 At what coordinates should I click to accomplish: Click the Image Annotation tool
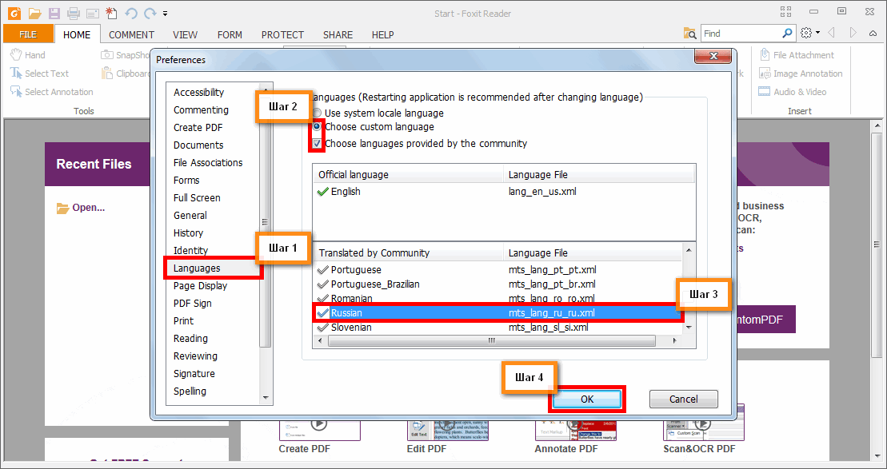tap(801, 74)
